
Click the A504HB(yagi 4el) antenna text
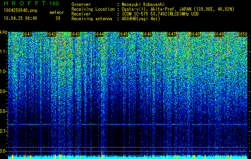click(x=141, y=19)
